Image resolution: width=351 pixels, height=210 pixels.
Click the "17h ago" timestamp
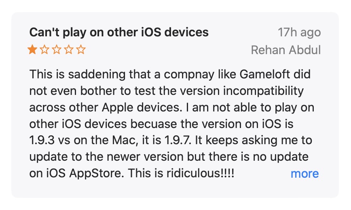299,32
